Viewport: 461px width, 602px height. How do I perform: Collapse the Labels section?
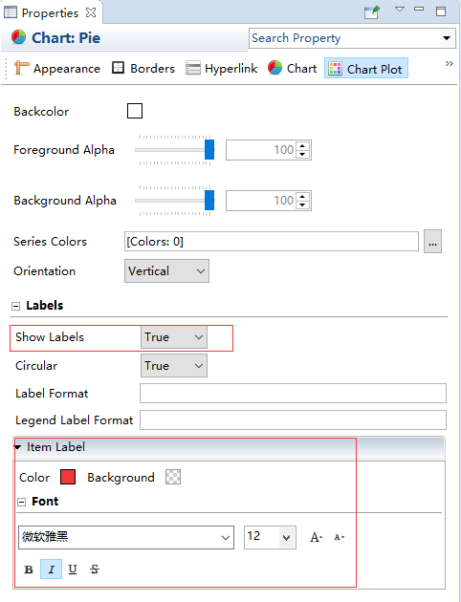(x=15, y=306)
